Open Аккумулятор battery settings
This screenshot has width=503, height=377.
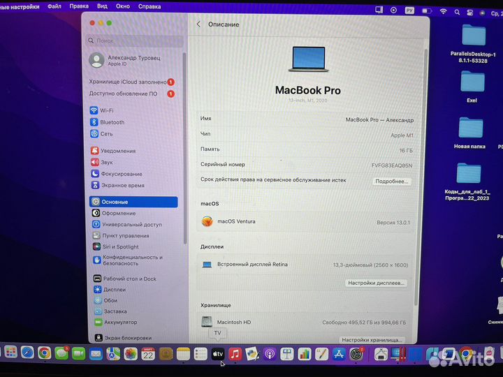pyautogui.click(x=116, y=322)
